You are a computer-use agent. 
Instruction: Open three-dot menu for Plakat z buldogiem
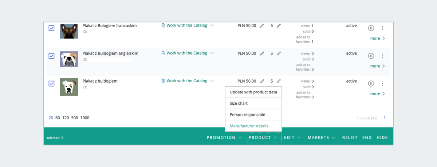[x=382, y=83]
